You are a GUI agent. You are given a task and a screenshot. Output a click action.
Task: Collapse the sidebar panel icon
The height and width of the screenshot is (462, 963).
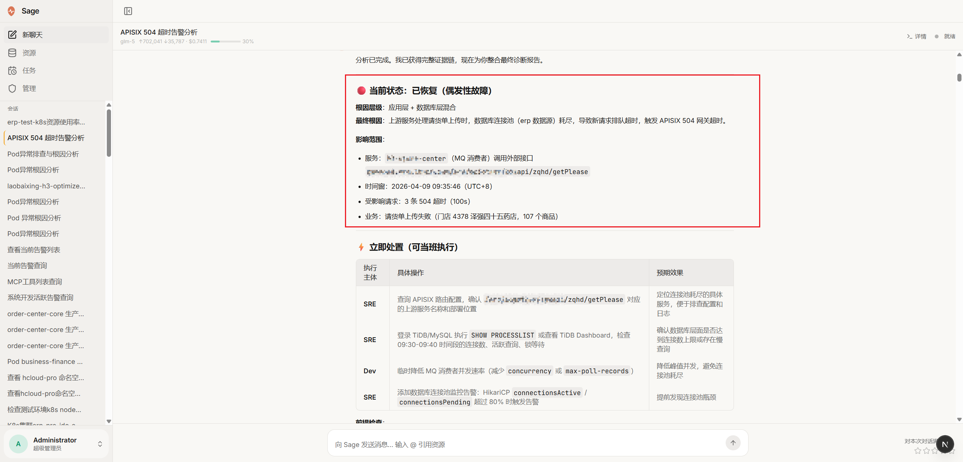pos(128,11)
